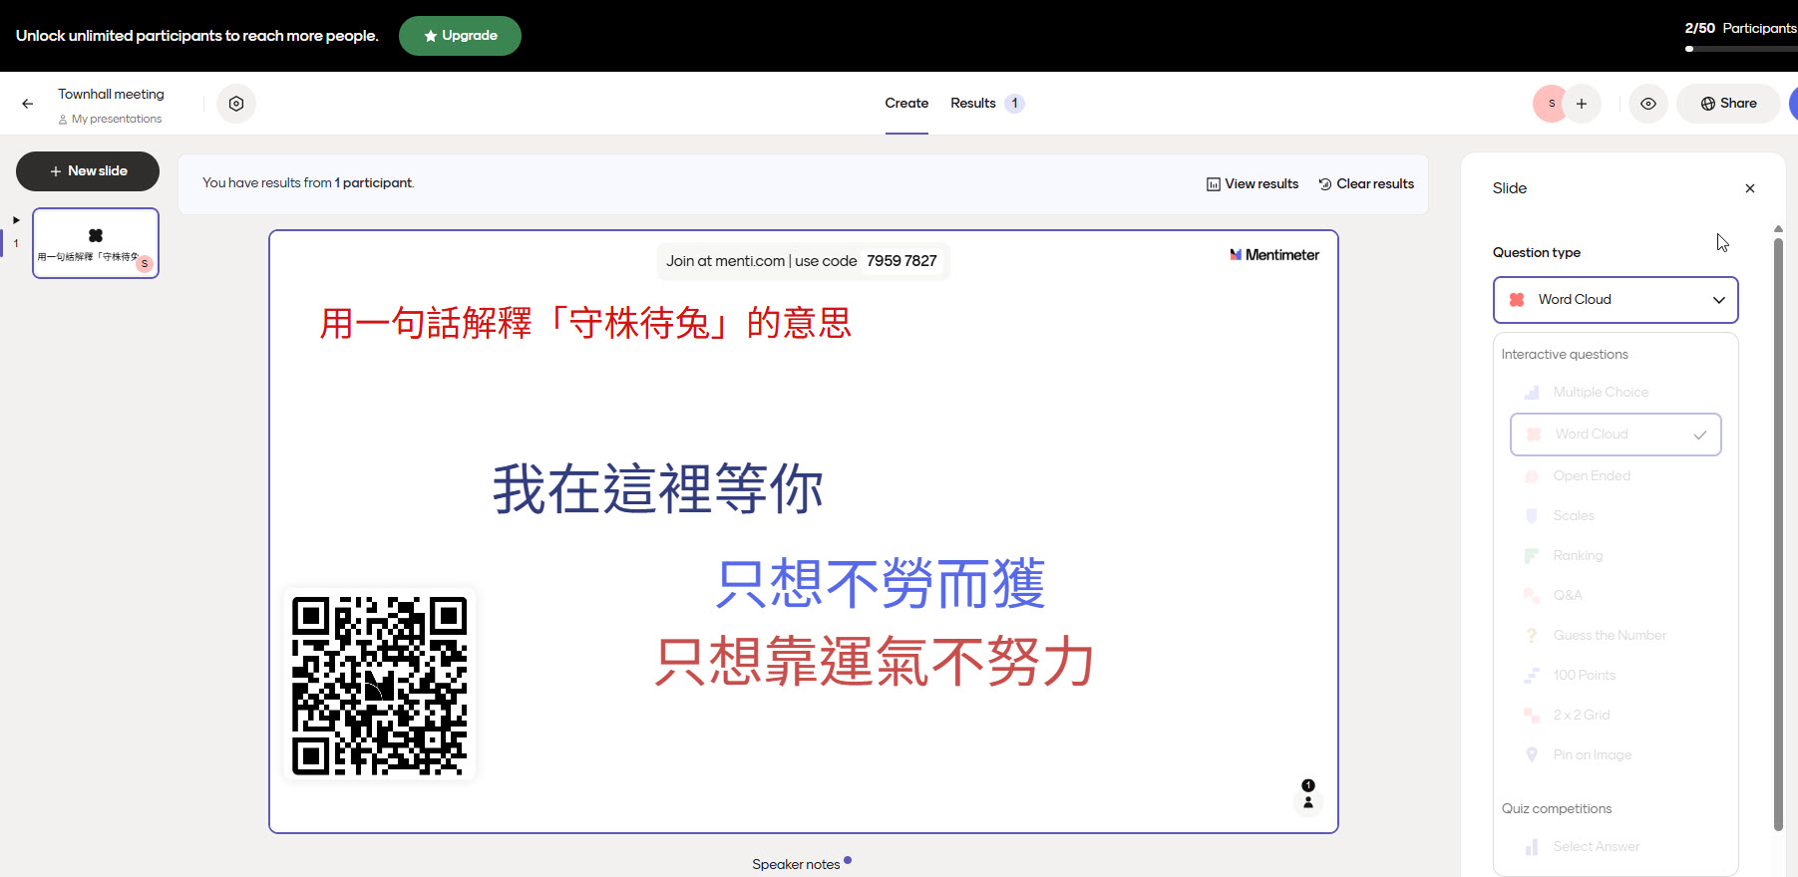Close the Slide panel

(1750, 188)
